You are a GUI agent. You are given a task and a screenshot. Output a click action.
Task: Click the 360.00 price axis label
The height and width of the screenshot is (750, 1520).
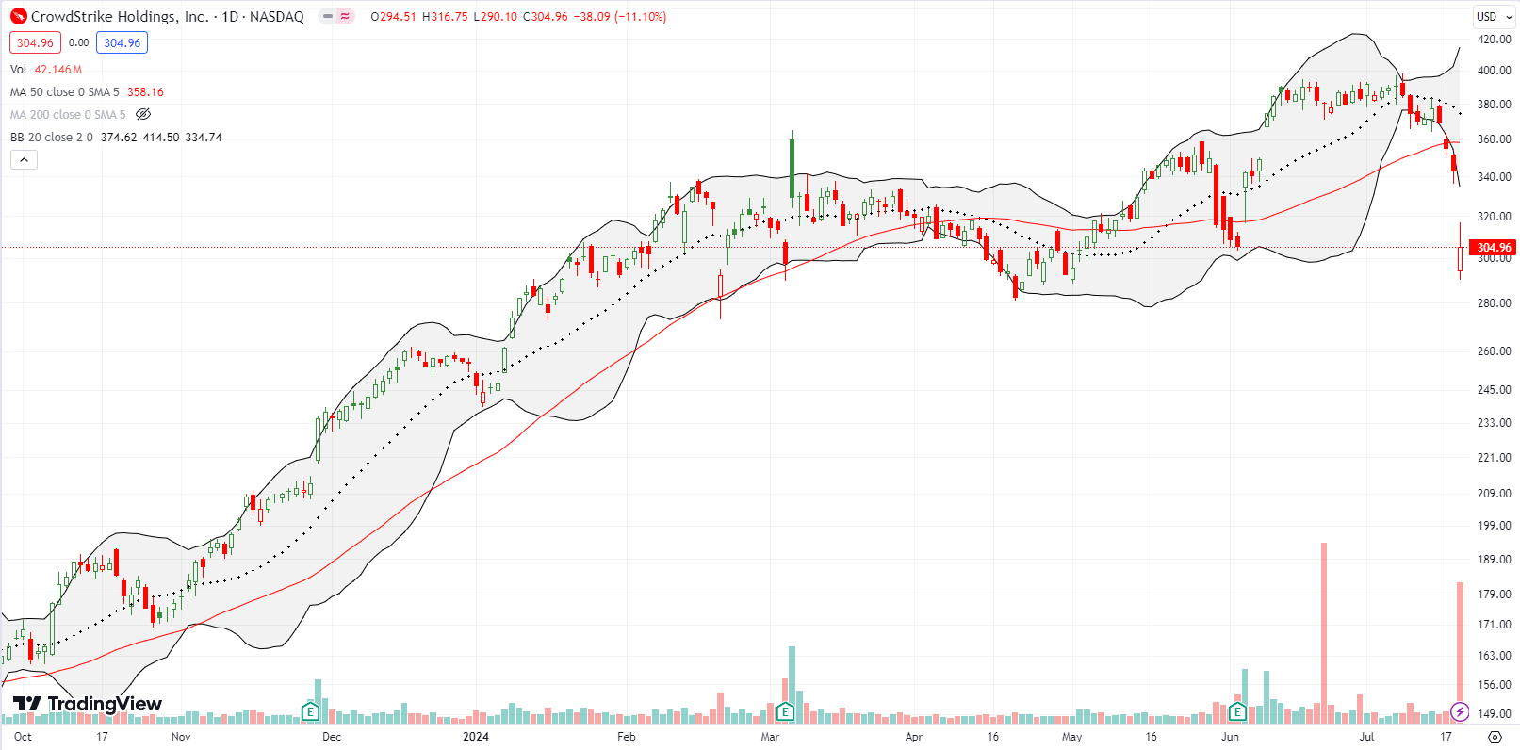1494,139
